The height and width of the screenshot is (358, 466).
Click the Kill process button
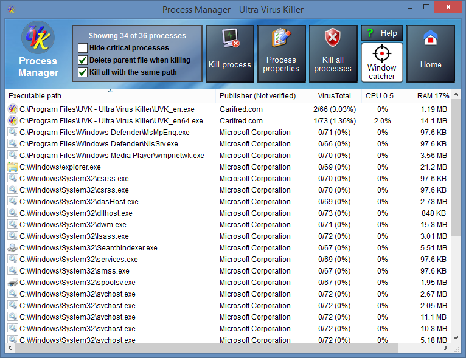[230, 53]
